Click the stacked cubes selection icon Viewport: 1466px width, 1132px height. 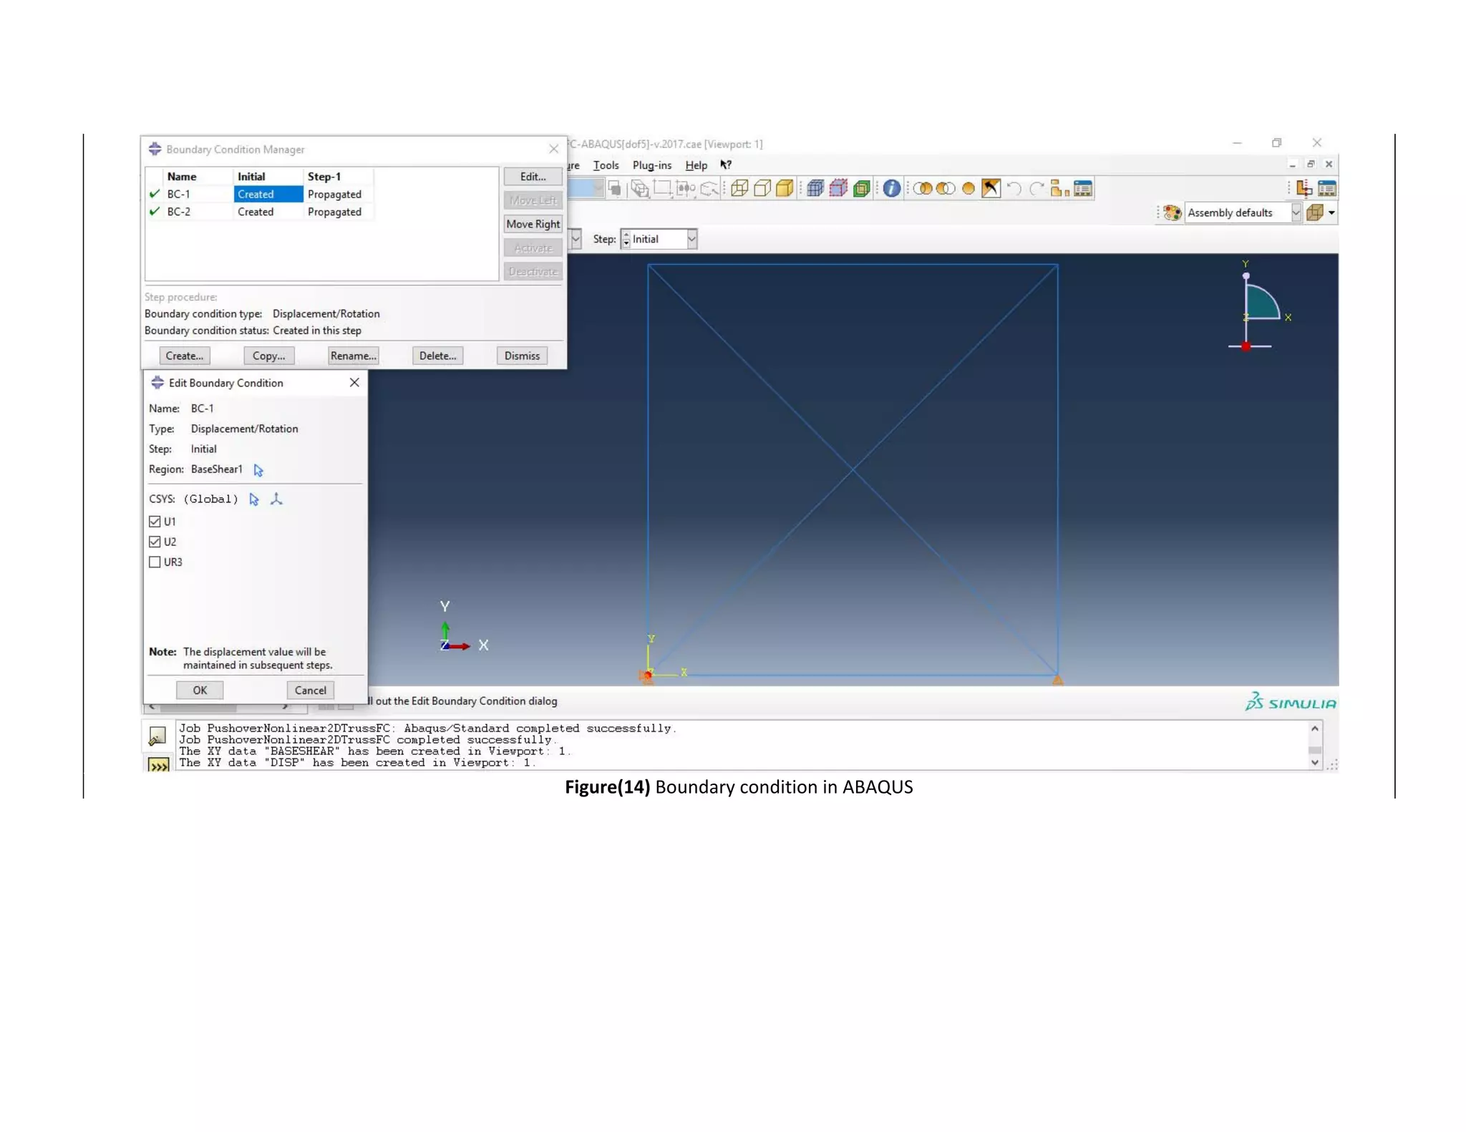point(640,189)
